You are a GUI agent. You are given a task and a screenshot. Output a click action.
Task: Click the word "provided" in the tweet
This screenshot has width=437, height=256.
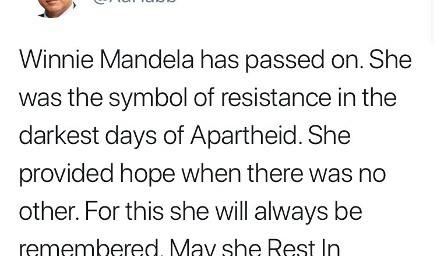pos(65,174)
